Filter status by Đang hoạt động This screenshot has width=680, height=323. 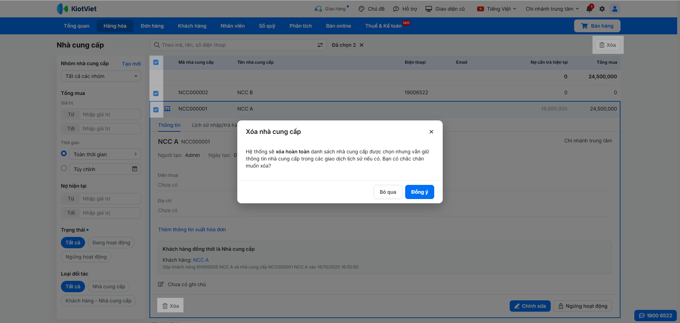point(111,243)
